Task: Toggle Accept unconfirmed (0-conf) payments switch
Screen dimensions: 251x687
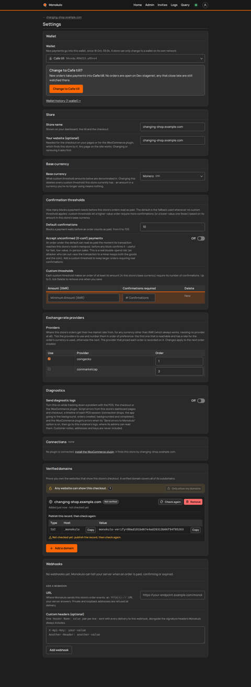Action: pos(201,239)
